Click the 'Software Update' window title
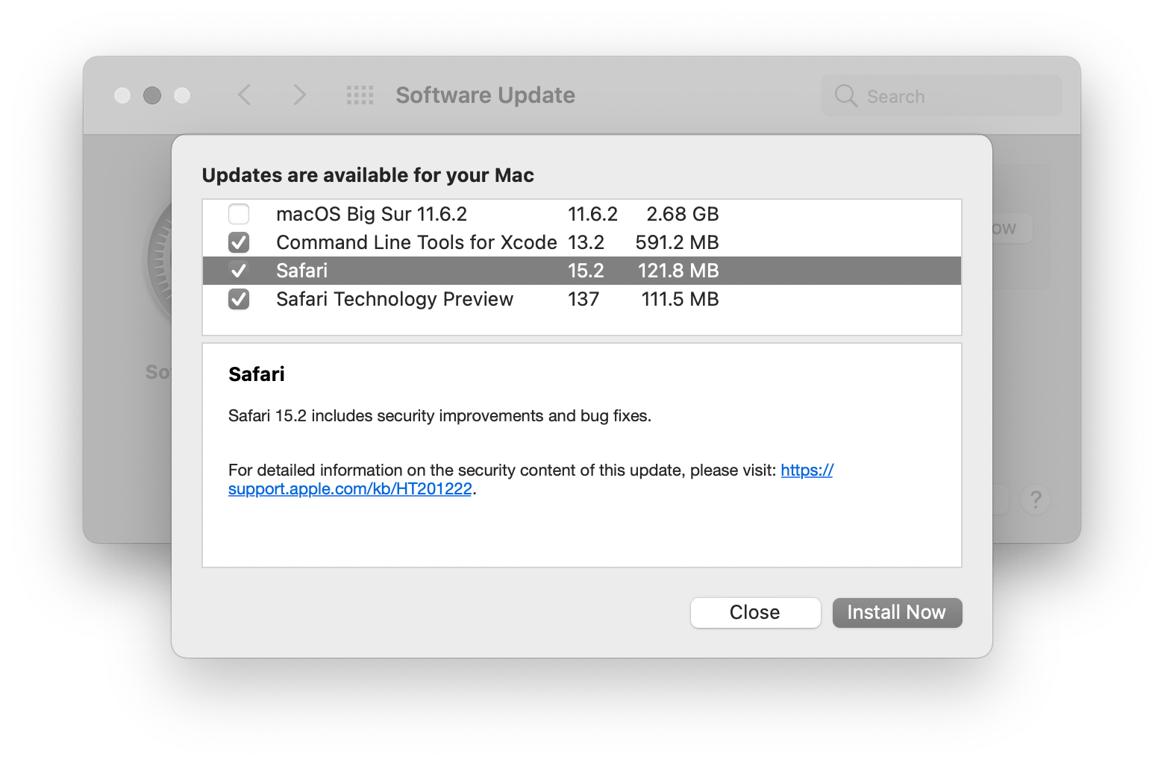Viewport: 1164px width, 768px height. point(486,95)
